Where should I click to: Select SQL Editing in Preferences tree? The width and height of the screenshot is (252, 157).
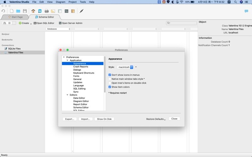(x=79, y=89)
